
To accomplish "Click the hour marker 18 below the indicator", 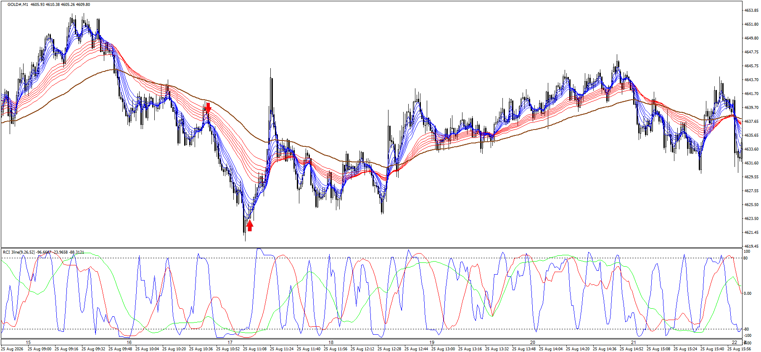I will click(331, 343).
